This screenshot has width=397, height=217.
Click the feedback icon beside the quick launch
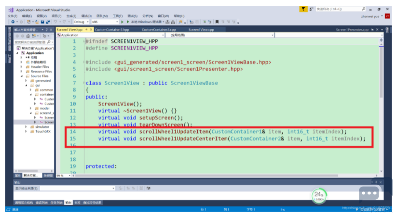(312, 9)
